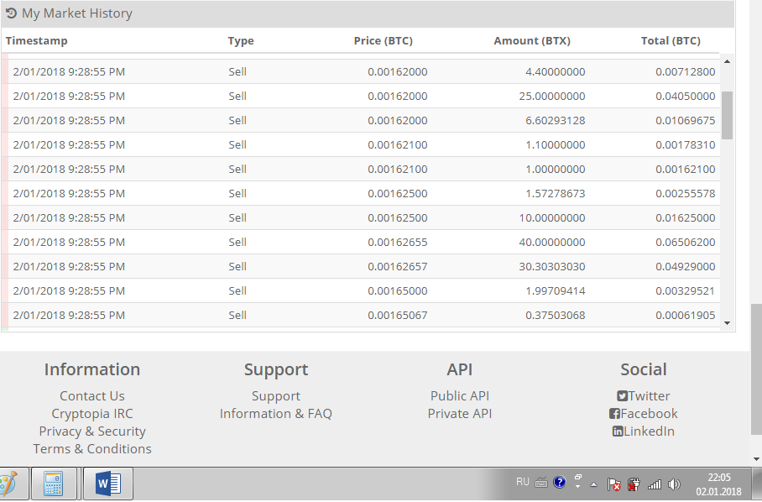Click the LinkedIn icon in Social

[618, 431]
